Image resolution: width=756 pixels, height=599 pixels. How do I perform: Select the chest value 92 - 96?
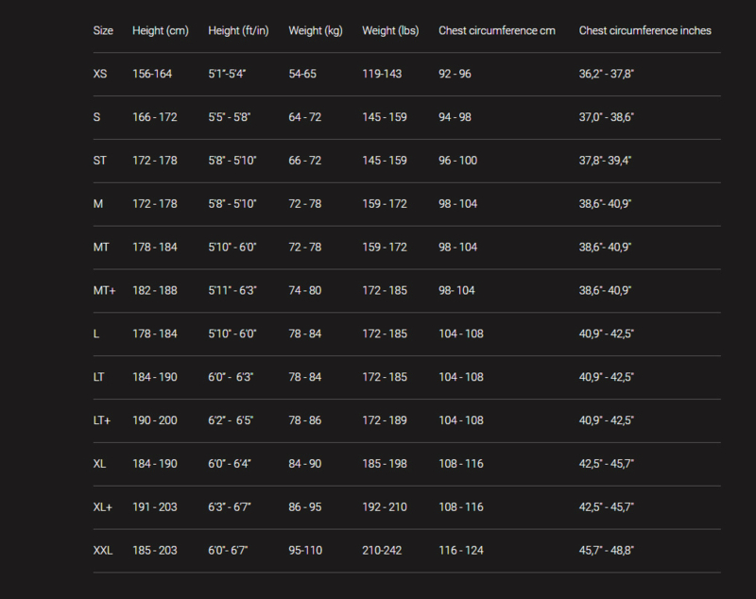click(455, 74)
